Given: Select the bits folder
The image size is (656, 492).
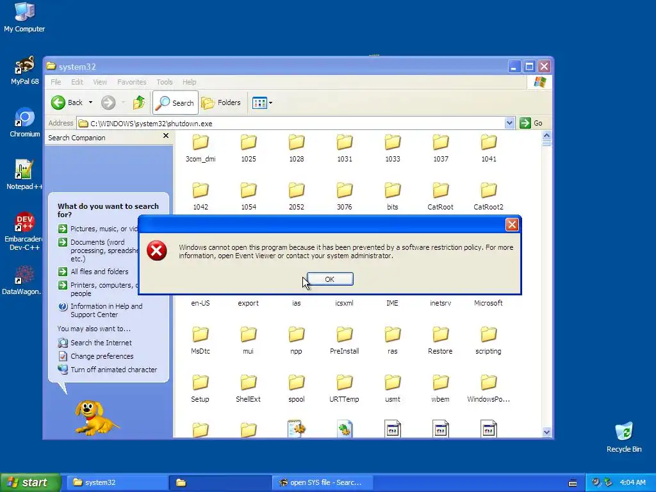Looking at the screenshot, I should pyautogui.click(x=393, y=197).
